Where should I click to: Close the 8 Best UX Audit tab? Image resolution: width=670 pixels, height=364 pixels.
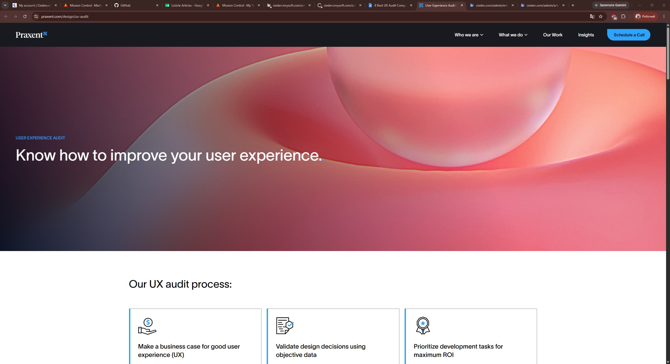411,5
